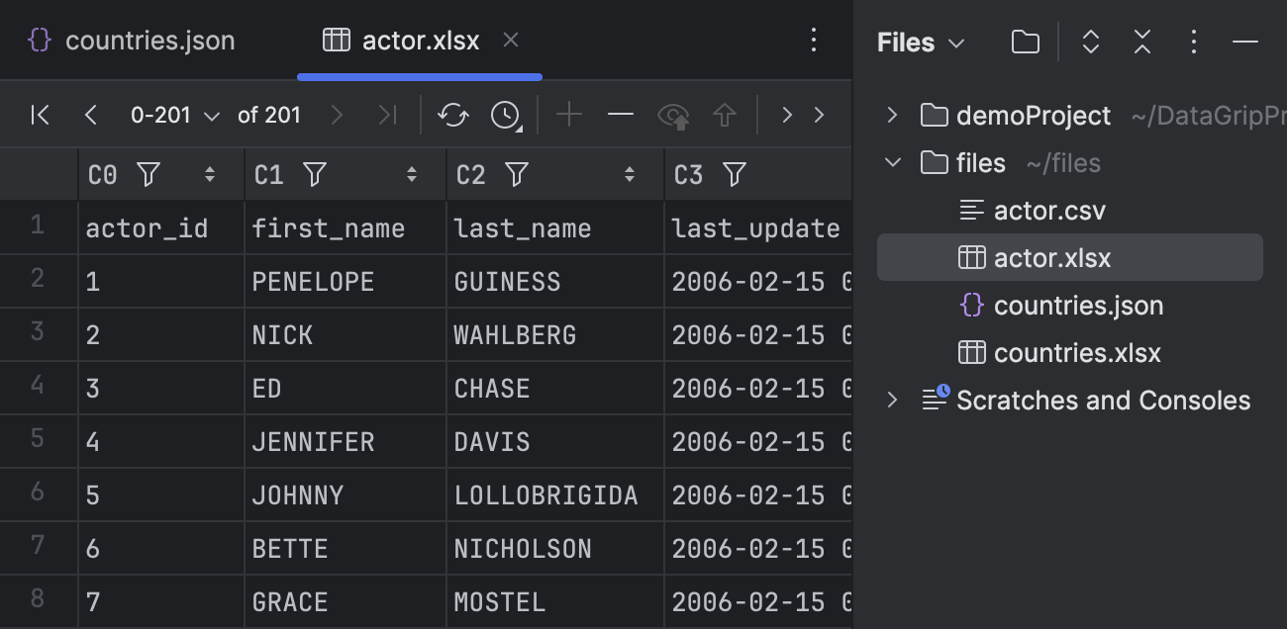
Task: Show more toolbar items via double chevrons
Action: click(803, 116)
